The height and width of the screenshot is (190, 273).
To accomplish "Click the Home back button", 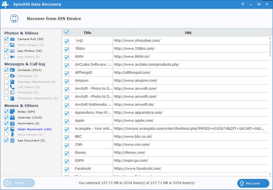I will (x=19, y=183).
